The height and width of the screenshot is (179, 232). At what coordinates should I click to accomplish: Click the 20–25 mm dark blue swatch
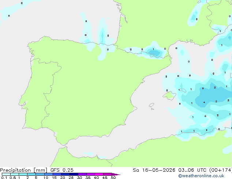66,174
